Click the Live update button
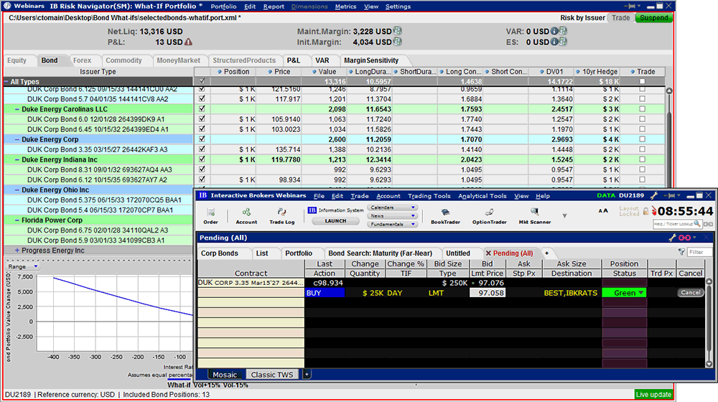Image resolution: width=718 pixels, height=402 pixels. 653,394
